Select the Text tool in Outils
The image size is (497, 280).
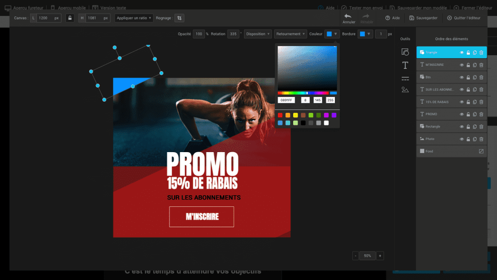[405, 65]
